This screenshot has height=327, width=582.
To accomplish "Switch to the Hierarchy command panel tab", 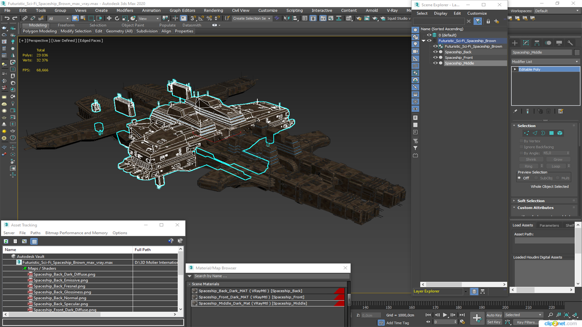I will (x=537, y=43).
